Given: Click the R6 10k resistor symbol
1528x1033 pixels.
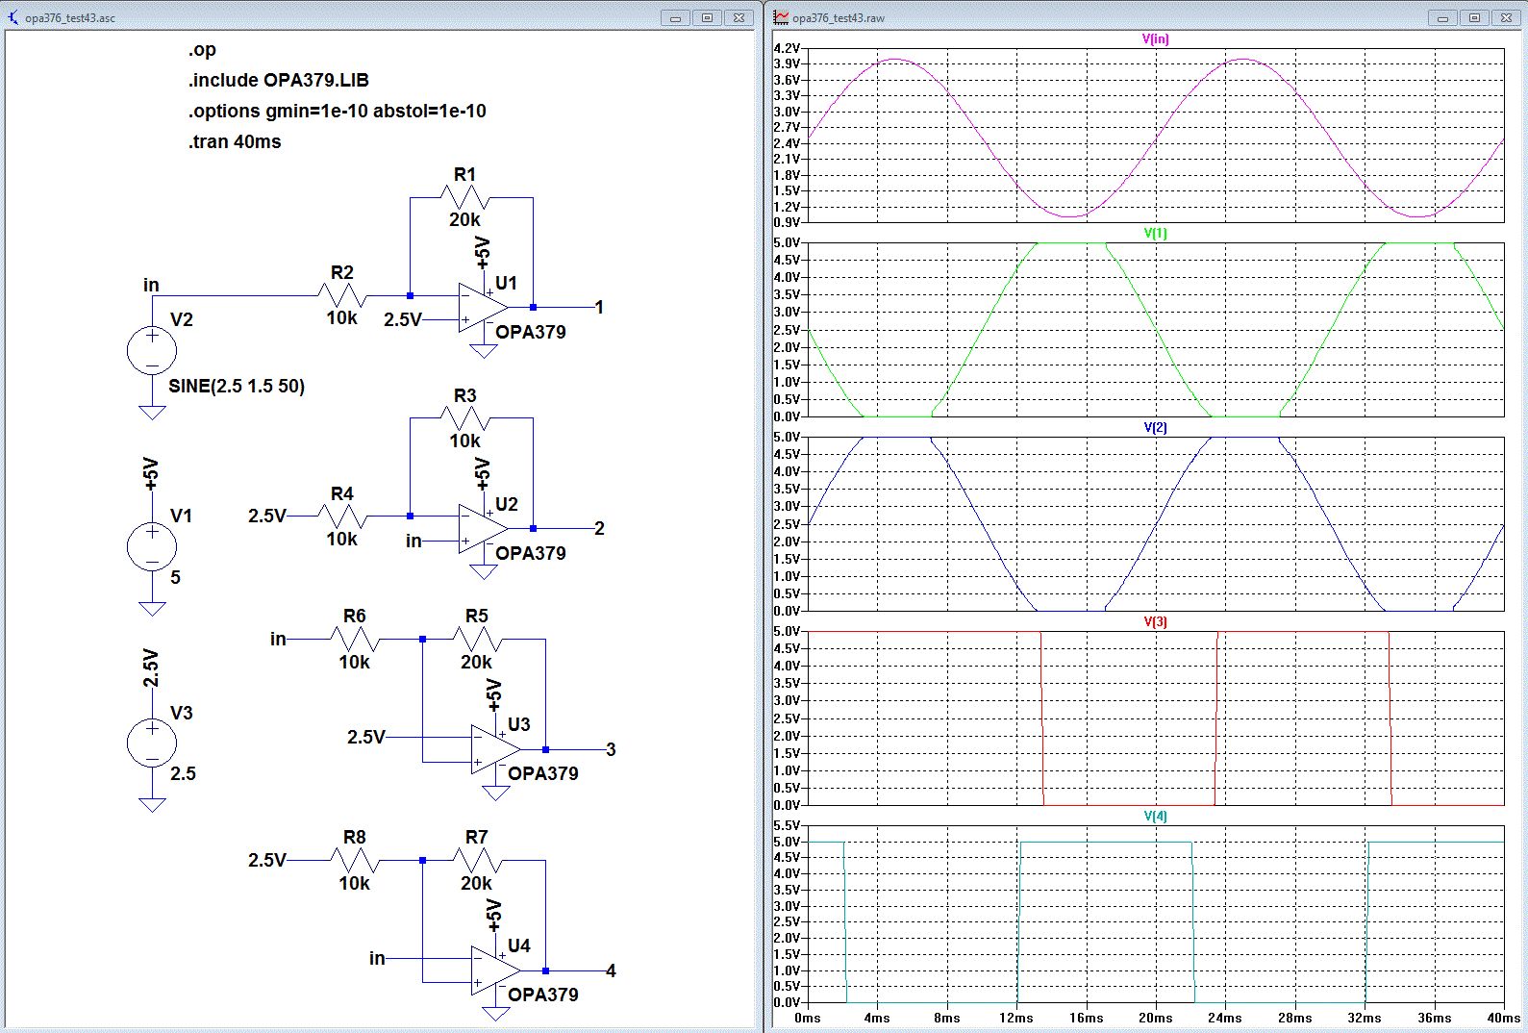Looking at the screenshot, I should tap(354, 639).
